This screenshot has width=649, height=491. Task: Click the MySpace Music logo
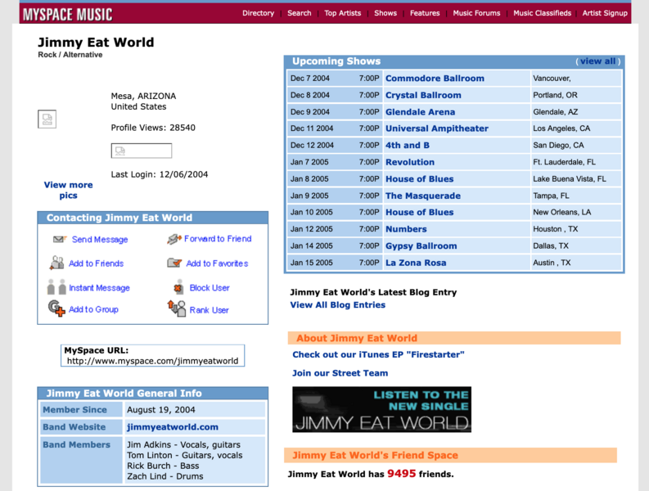tap(67, 15)
